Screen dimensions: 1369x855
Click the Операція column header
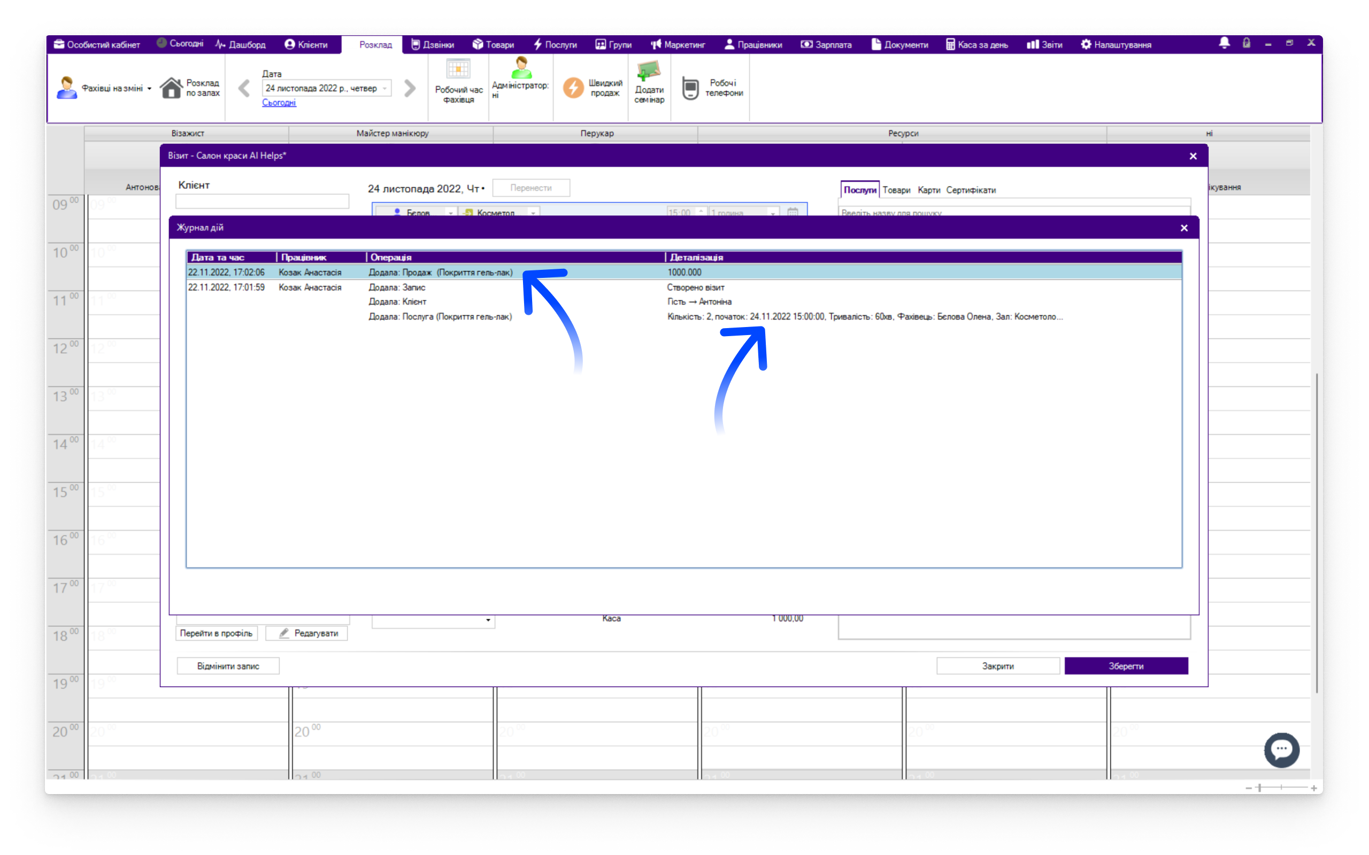(516, 257)
